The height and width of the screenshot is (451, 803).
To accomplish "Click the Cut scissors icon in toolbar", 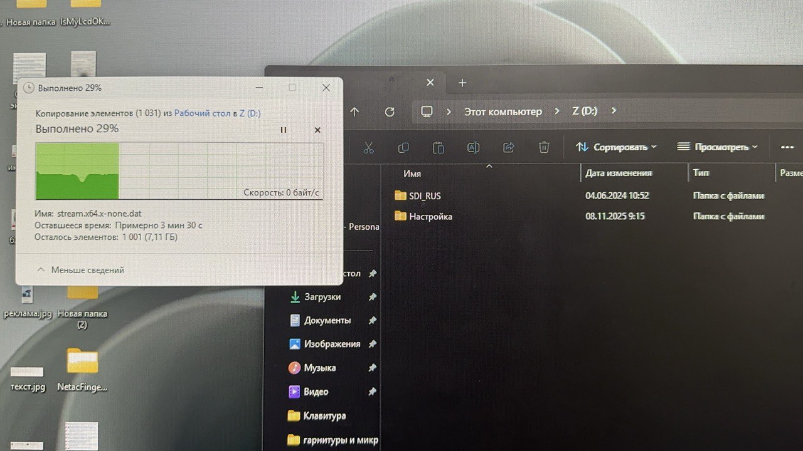I will (368, 147).
